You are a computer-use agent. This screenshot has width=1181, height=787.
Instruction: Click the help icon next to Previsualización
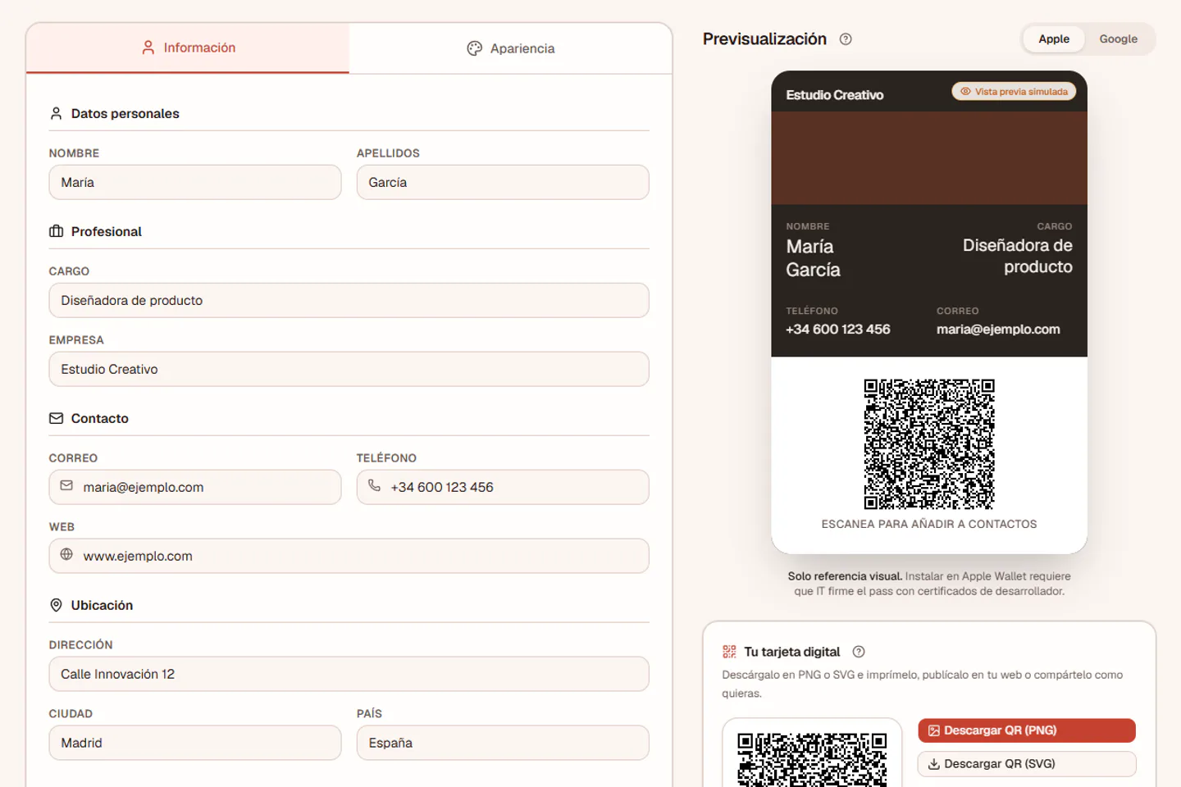click(846, 39)
